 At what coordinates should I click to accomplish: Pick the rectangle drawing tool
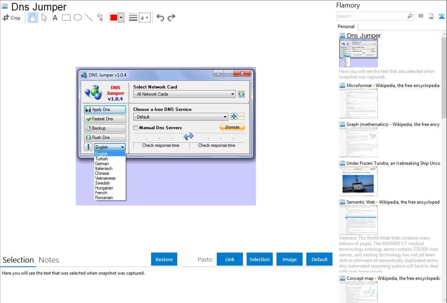66,18
